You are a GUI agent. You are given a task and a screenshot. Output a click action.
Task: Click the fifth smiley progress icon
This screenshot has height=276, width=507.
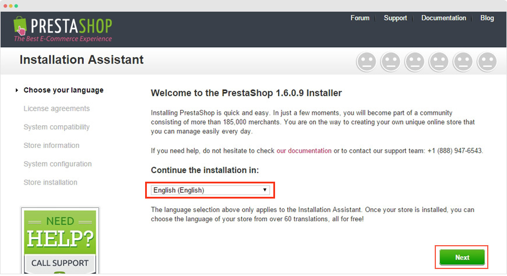tap(463, 61)
